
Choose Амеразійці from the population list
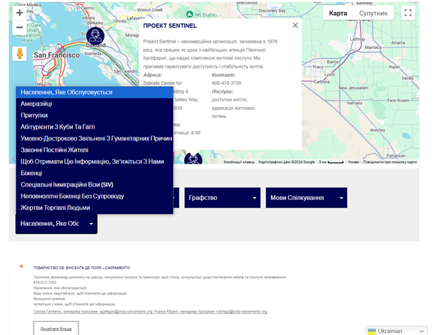[x=95, y=104]
